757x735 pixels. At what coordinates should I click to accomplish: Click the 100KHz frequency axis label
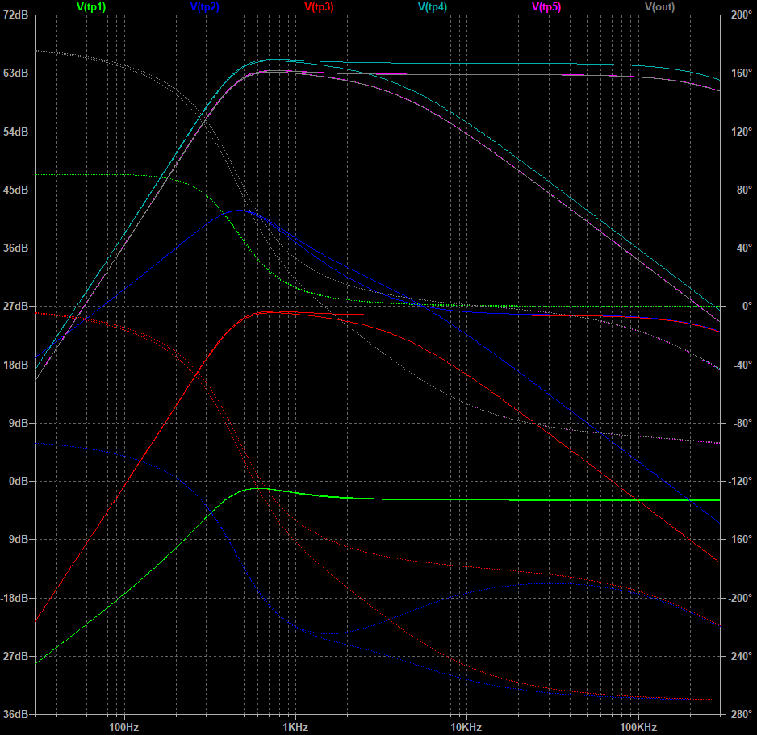point(638,727)
